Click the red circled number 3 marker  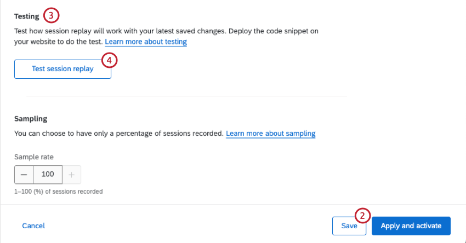pos(51,15)
